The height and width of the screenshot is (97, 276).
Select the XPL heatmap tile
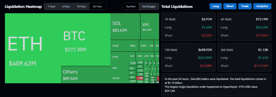pyautogui.click(x=150, y=27)
